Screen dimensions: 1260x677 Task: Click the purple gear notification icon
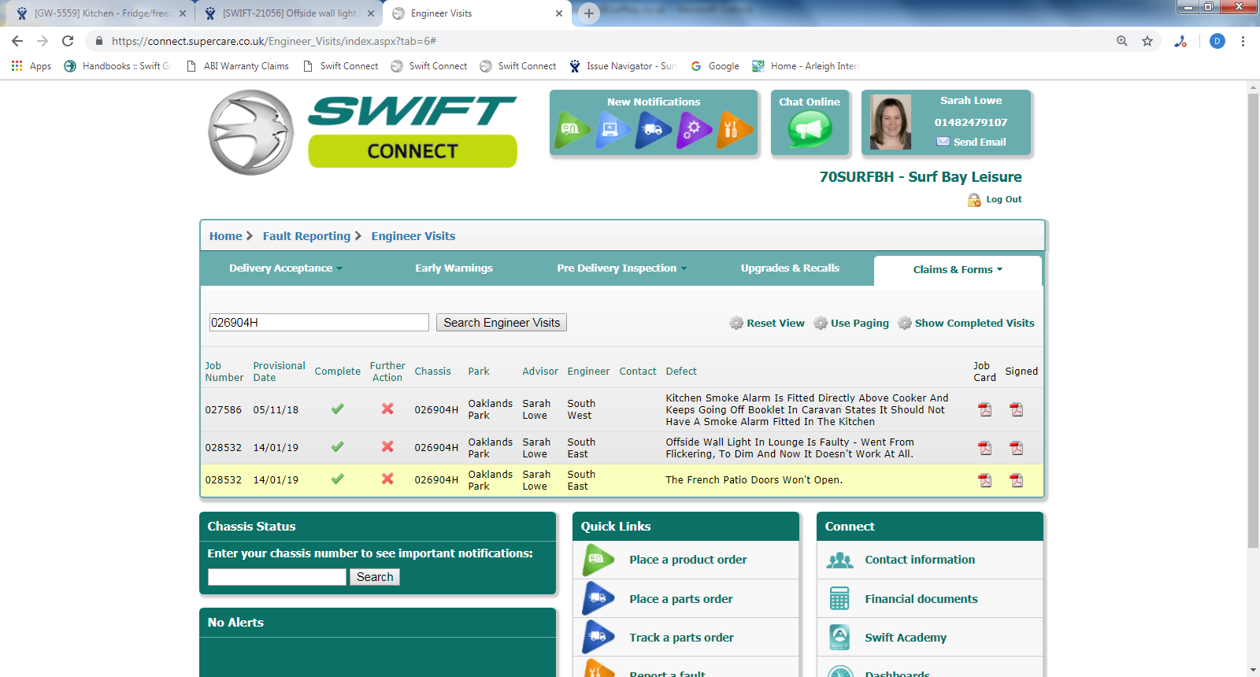694,129
